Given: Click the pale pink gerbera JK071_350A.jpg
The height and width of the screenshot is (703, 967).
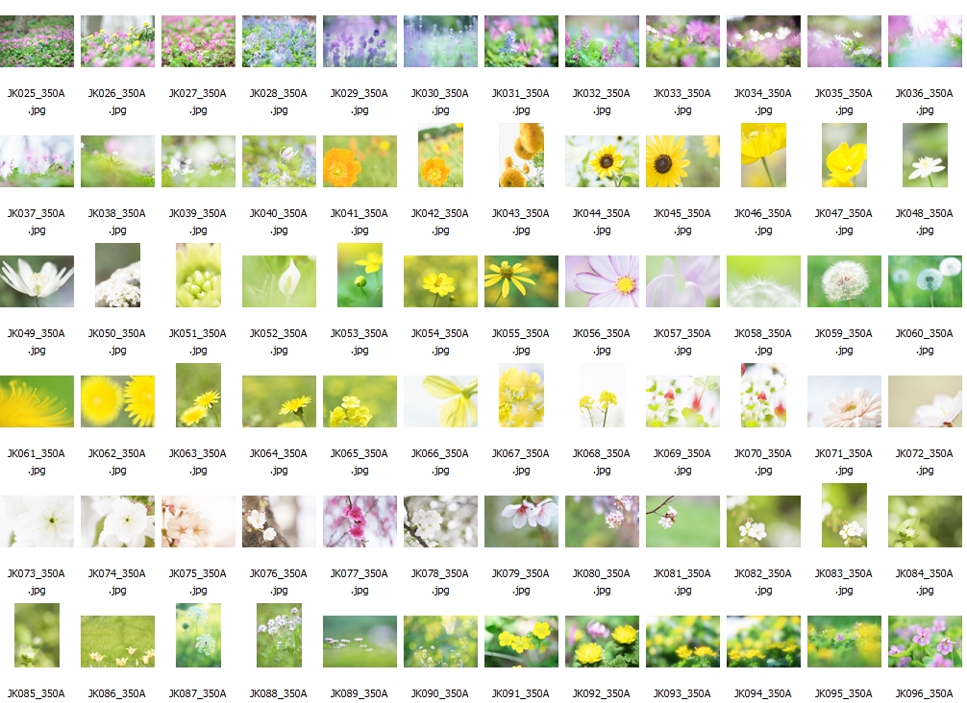Looking at the screenshot, I should coord(844,401).
